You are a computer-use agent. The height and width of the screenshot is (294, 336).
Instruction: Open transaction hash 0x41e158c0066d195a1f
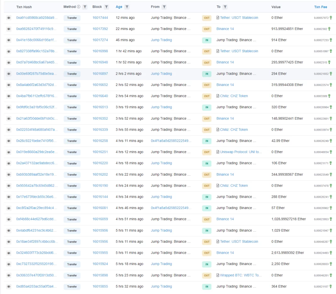tap(36, 40)
